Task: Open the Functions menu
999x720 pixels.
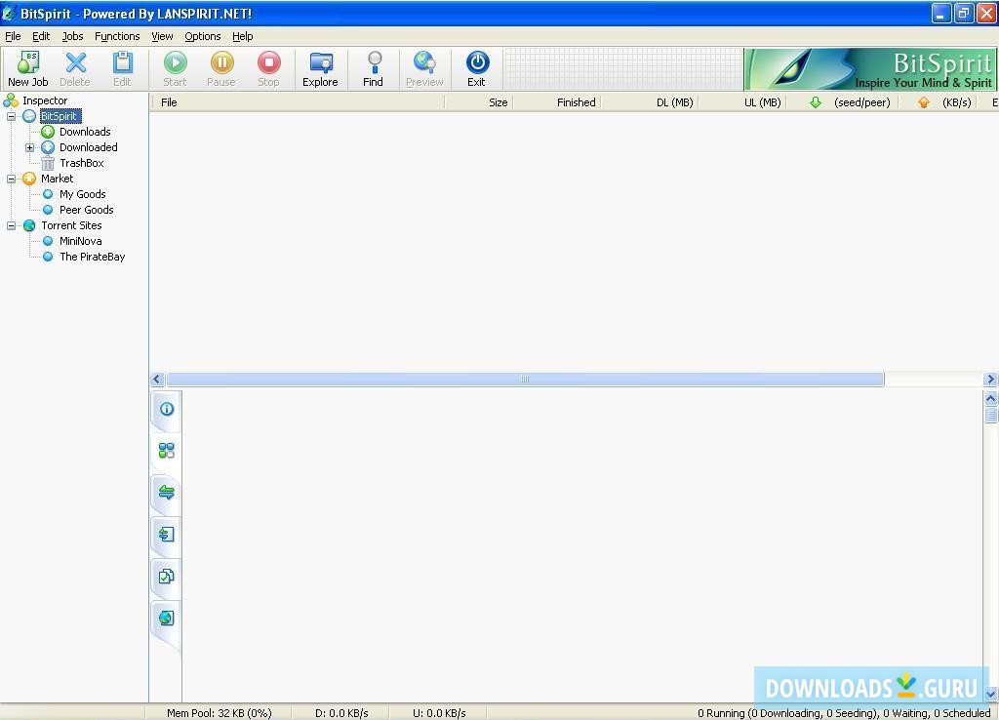Action: 117,36
